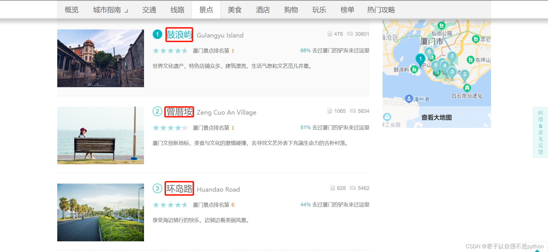Click map marker 2 on the map
The height and width of the screenshot is (252, 548).
465,74
